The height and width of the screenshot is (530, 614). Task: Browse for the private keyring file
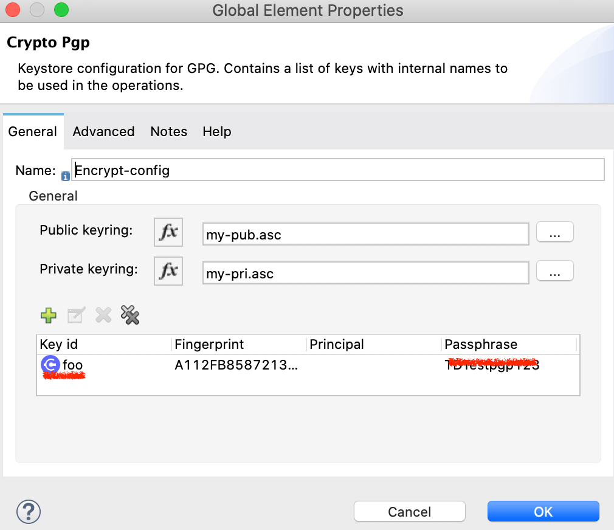(x=554, y=272)
